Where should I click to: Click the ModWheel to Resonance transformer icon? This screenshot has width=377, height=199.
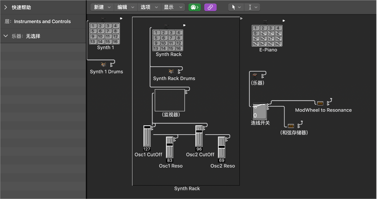coord(320,103)
